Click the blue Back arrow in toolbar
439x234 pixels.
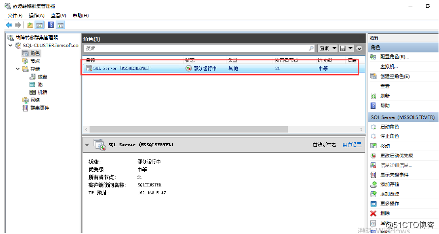[x=9, y=25]
